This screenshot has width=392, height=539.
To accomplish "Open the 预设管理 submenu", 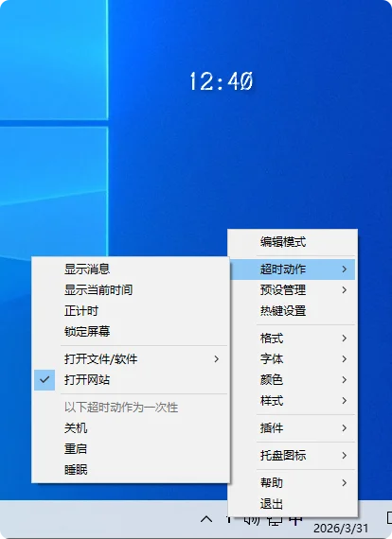I will (x=293, y=290).
